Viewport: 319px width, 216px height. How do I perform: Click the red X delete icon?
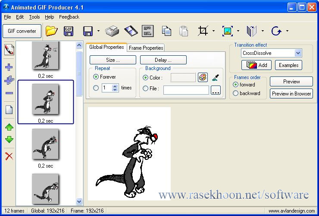click(9, 156)
